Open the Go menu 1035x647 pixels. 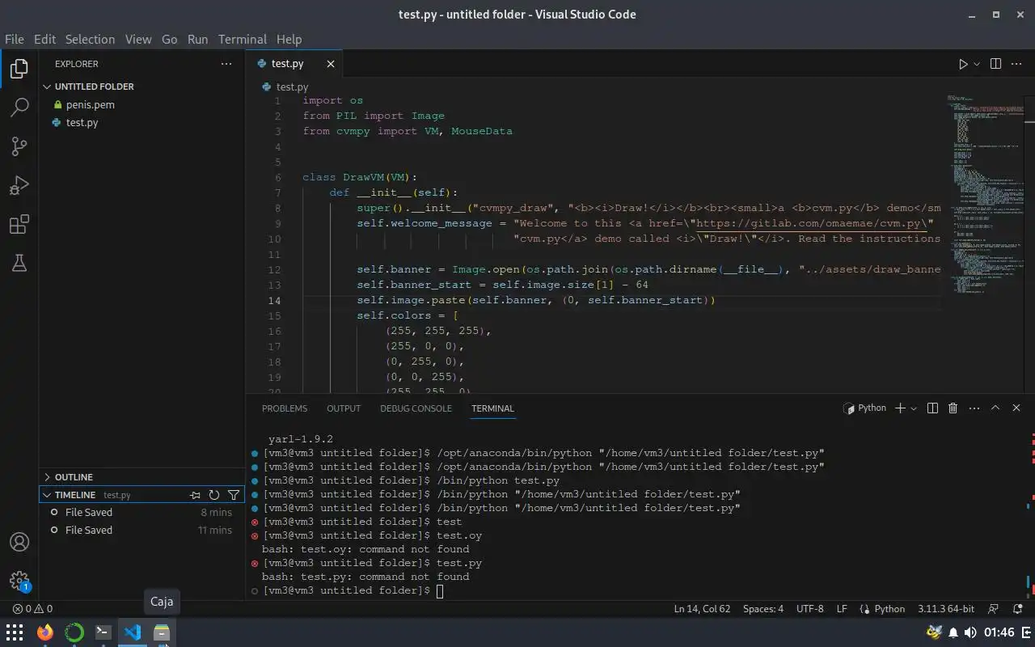[169, 39]
